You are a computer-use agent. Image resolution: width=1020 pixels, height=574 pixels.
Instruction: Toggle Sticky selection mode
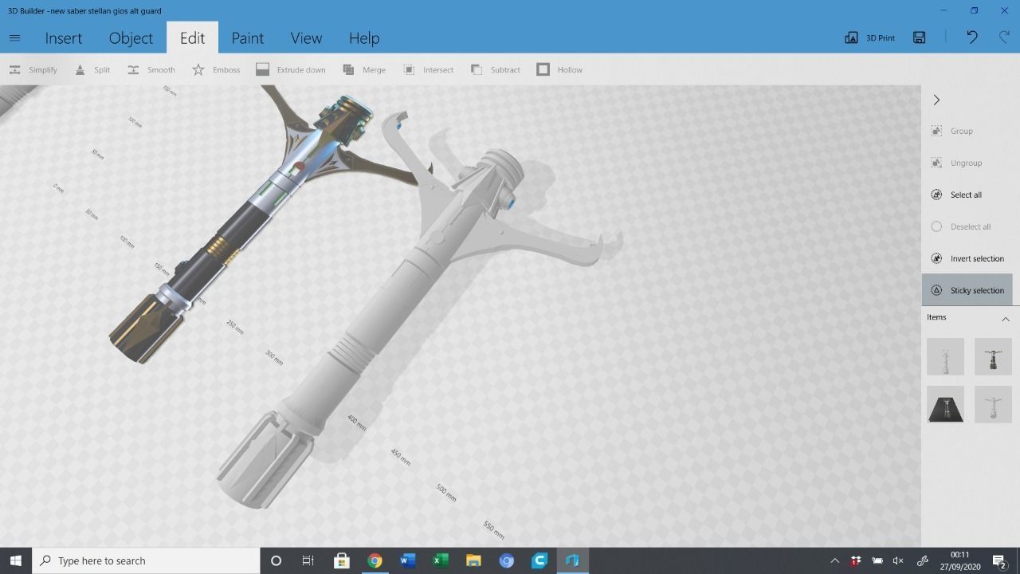[967, 290]
